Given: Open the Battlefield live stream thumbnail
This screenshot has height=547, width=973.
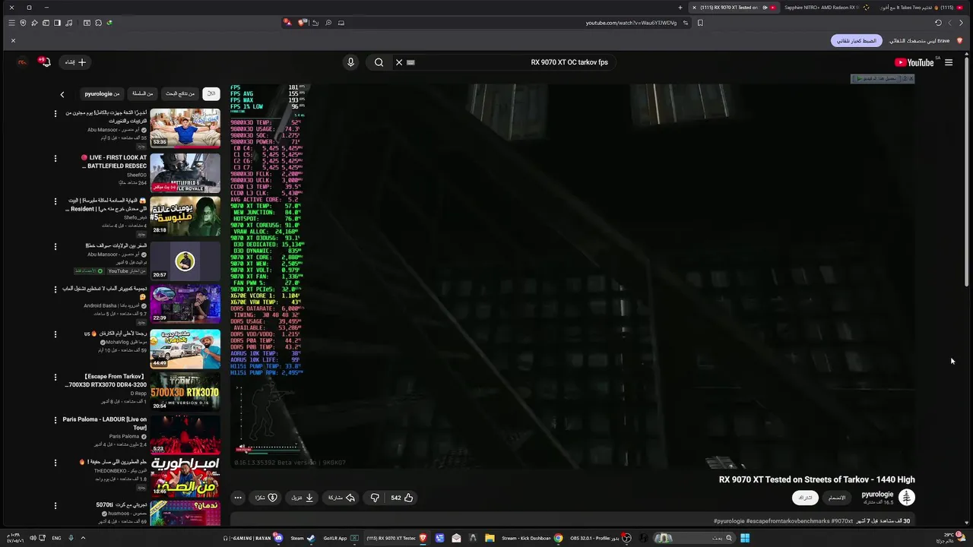Looking at the screenshot, I should coord(185,173).
